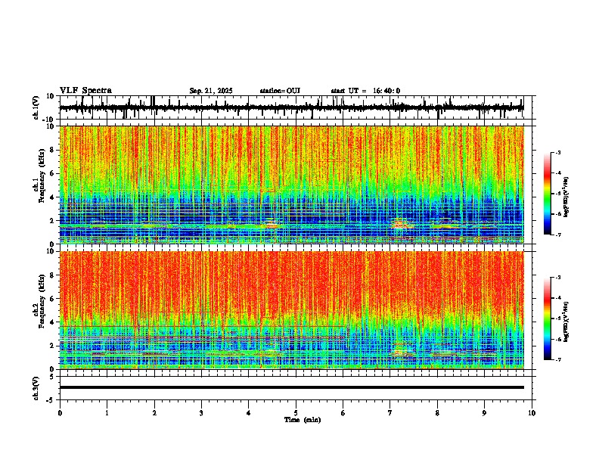This screenshot has width=599, height=463.
Task: Click the "1" tick label on Time axis
Action: pos(107,413)
